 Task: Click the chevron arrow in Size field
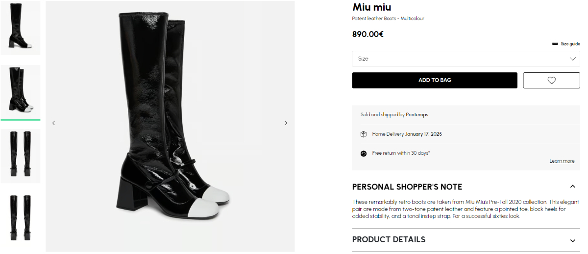click(x=573, y=59)
